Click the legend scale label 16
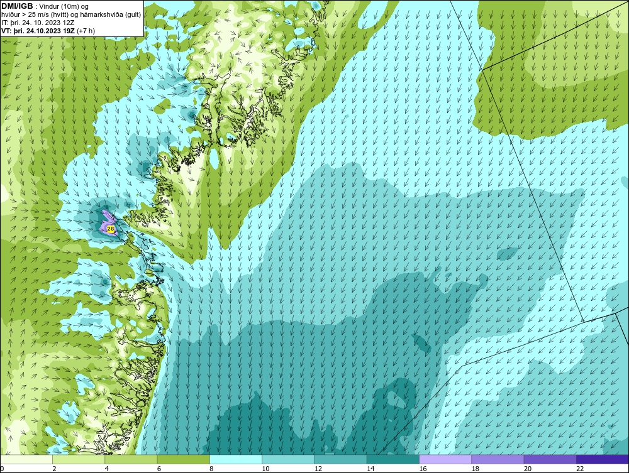The width and height of the screenshot is (629, 473). (x=423, y=469)
